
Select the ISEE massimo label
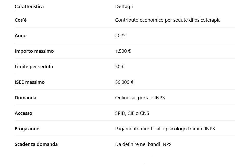30,82
